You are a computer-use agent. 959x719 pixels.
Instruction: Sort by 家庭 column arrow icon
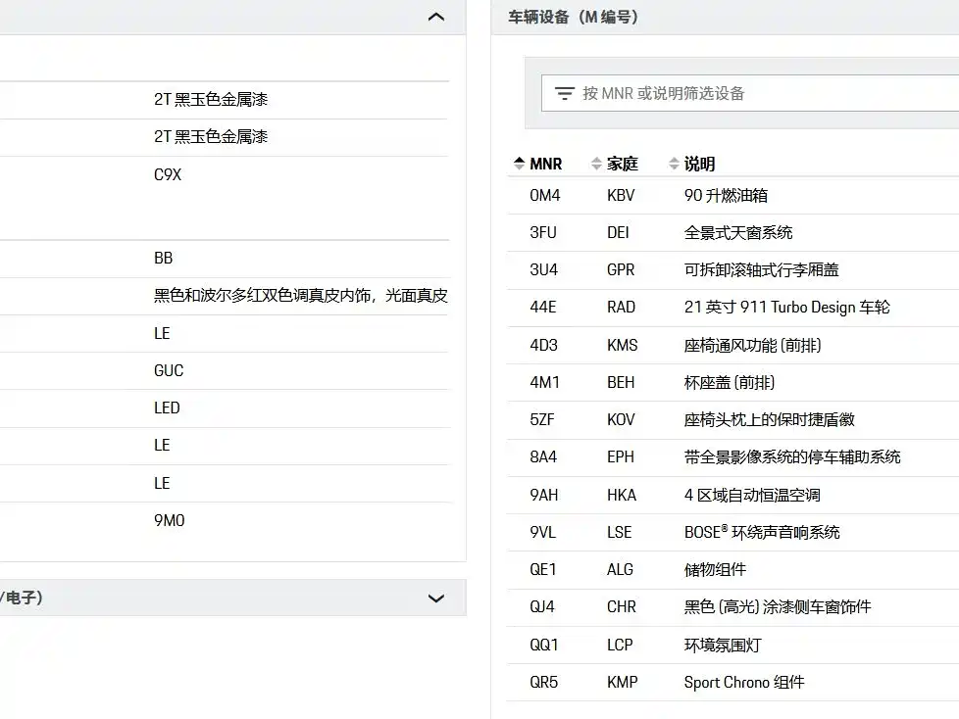(x=596, y=164)
